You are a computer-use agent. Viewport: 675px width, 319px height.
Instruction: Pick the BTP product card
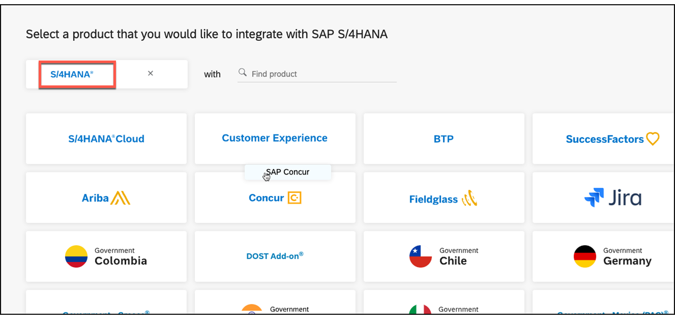click(444, 138)
